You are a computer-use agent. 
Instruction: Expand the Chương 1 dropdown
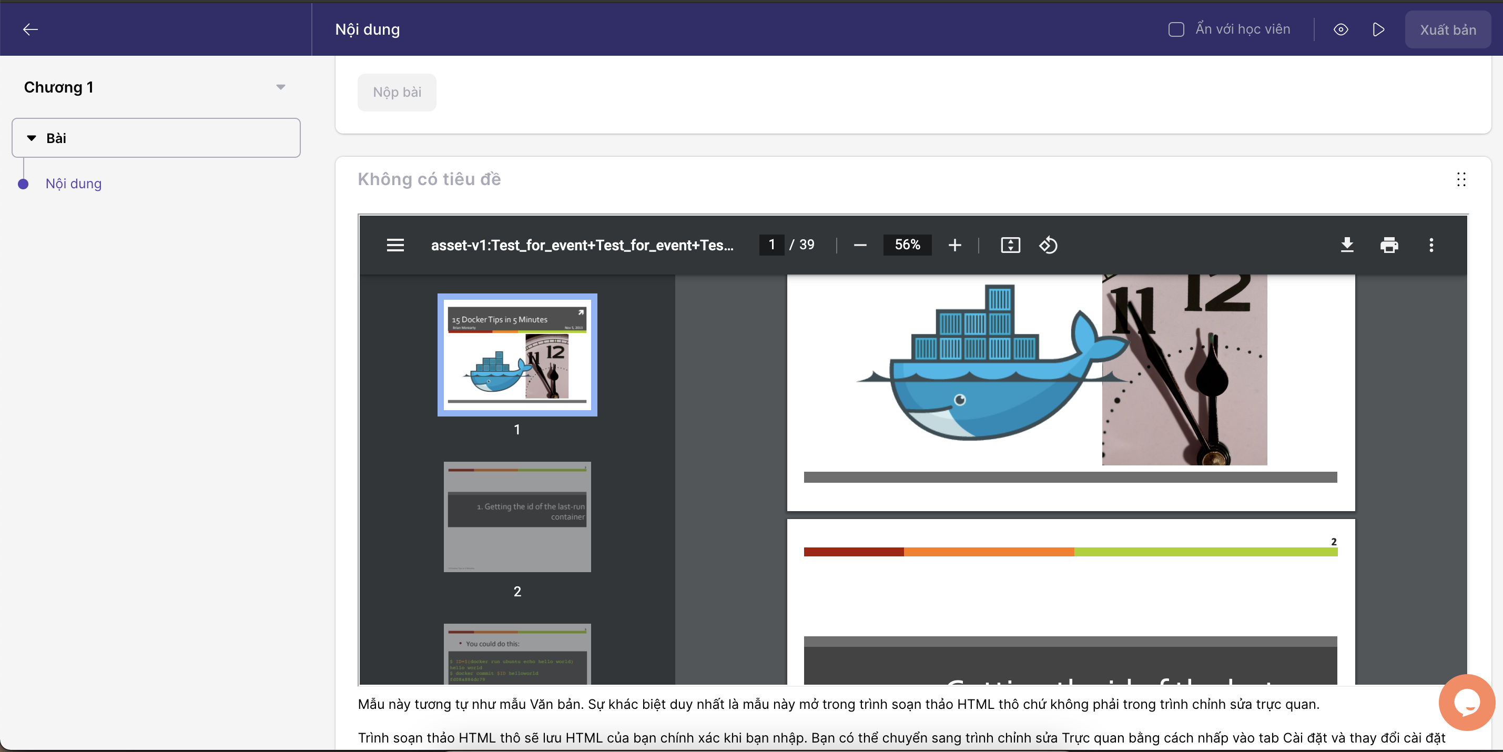click(280, 87)
